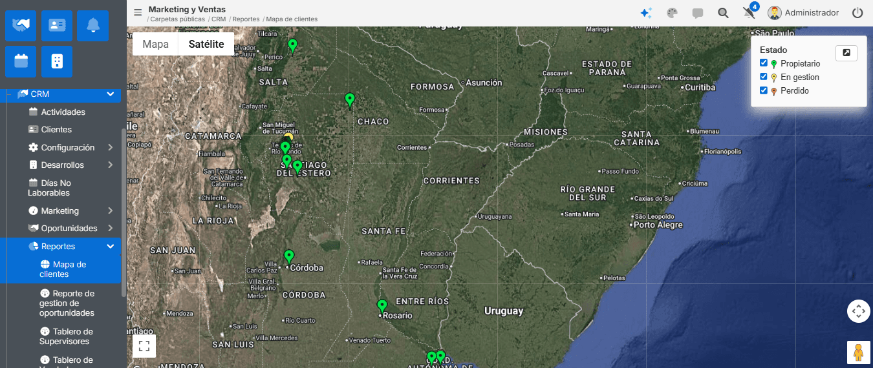Click the Perdido legend pin
This screenshot has height=368, width=873.
coord(774,91)
